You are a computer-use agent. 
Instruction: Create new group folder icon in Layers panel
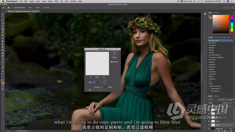[225, 131]
